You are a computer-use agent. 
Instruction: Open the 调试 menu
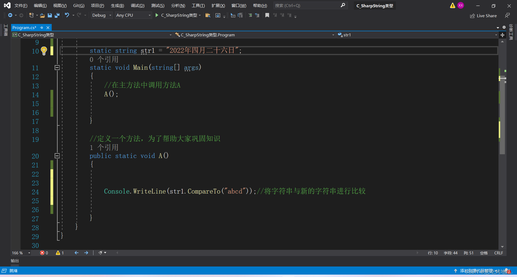pos(138,5)
